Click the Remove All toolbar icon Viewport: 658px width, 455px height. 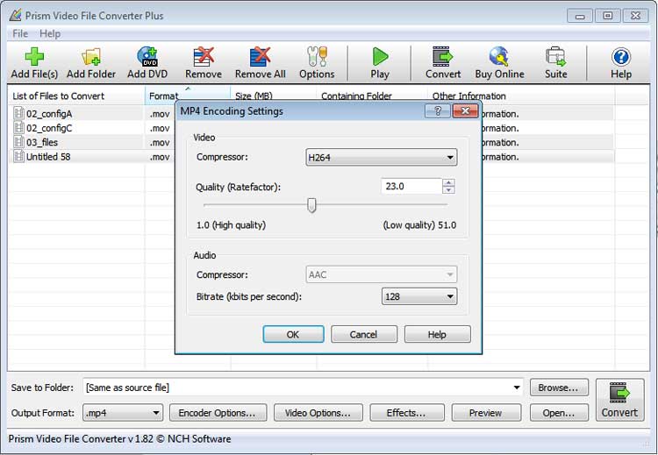[x=260, y=58]
